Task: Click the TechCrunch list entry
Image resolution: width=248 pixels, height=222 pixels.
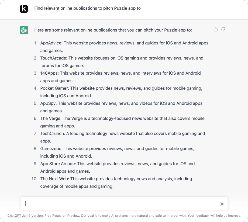Action: pyautogui.click(x=123, y=137)
